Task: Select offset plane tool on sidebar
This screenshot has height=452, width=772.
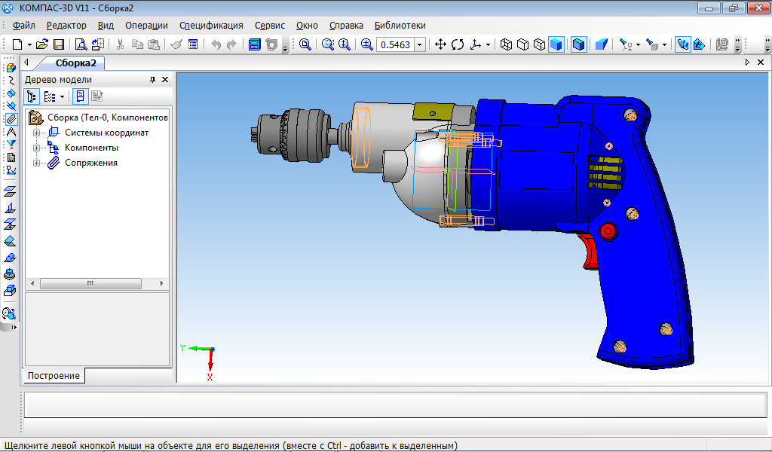Action: pyautogui.click(x=10, y=191)
